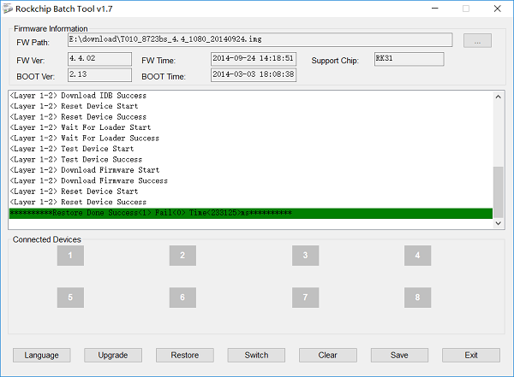Click connected device slot 6
Viewport: 514px width, 377px height.
pyautogui.click(x=182, y=297)
